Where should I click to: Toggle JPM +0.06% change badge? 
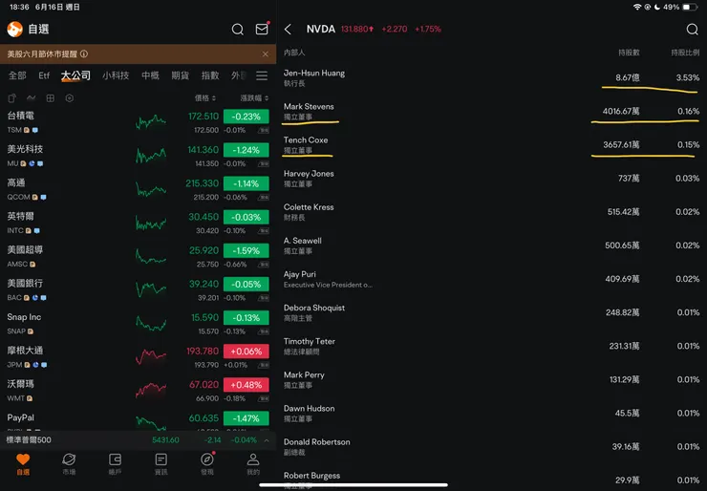tap(246, 352)
